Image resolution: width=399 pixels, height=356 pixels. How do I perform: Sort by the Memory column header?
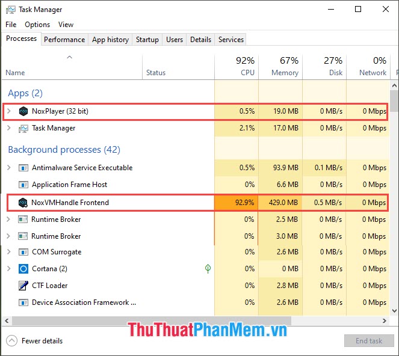[x=280, y=67]
